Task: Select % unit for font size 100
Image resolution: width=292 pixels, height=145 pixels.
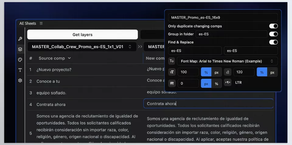Action: point(206,72)
